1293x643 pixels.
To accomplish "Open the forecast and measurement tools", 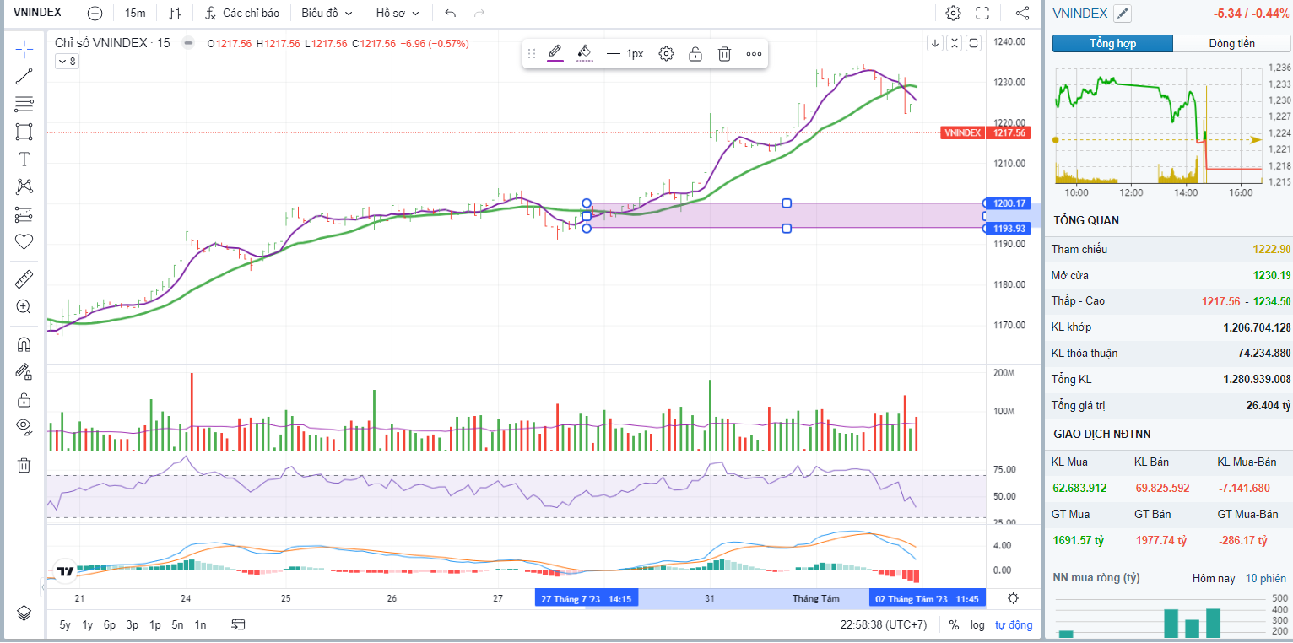I will coord(24,214).
